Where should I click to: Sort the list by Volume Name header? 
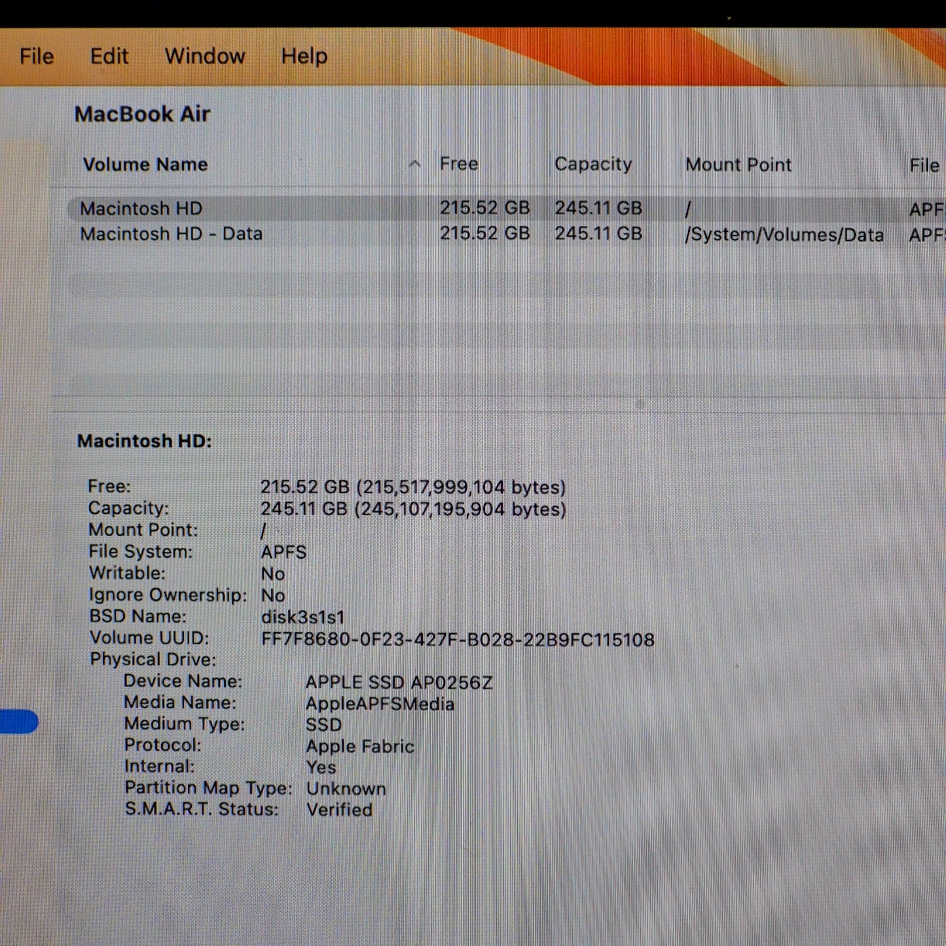145,164
